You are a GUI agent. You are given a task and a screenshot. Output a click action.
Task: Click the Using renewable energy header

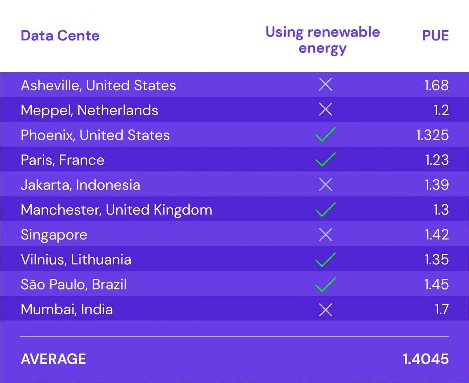pos(323,40)
